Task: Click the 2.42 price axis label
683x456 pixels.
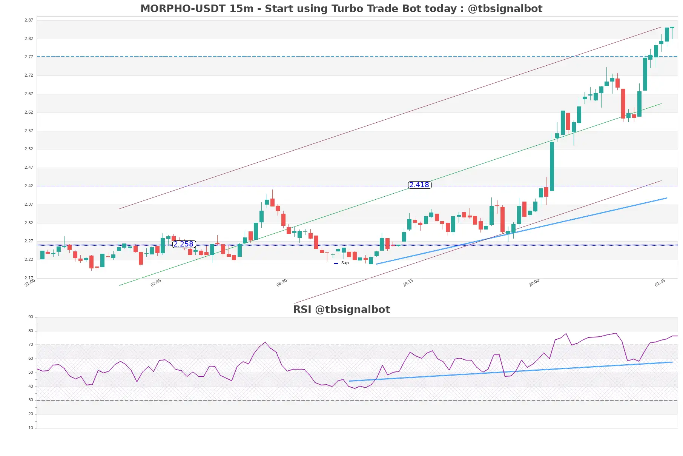Action: pyautogui.click(x=29, y=186)
